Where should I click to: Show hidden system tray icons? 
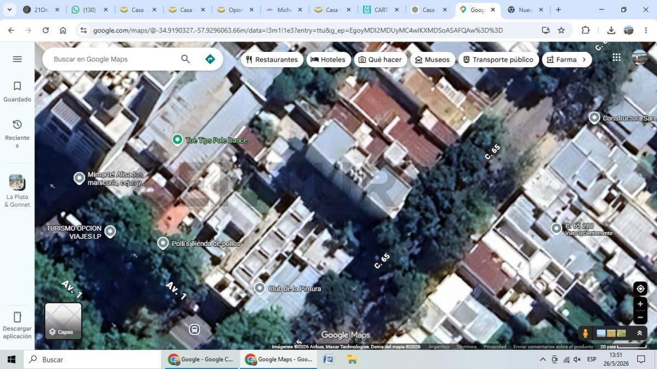[x=543, y=359]
